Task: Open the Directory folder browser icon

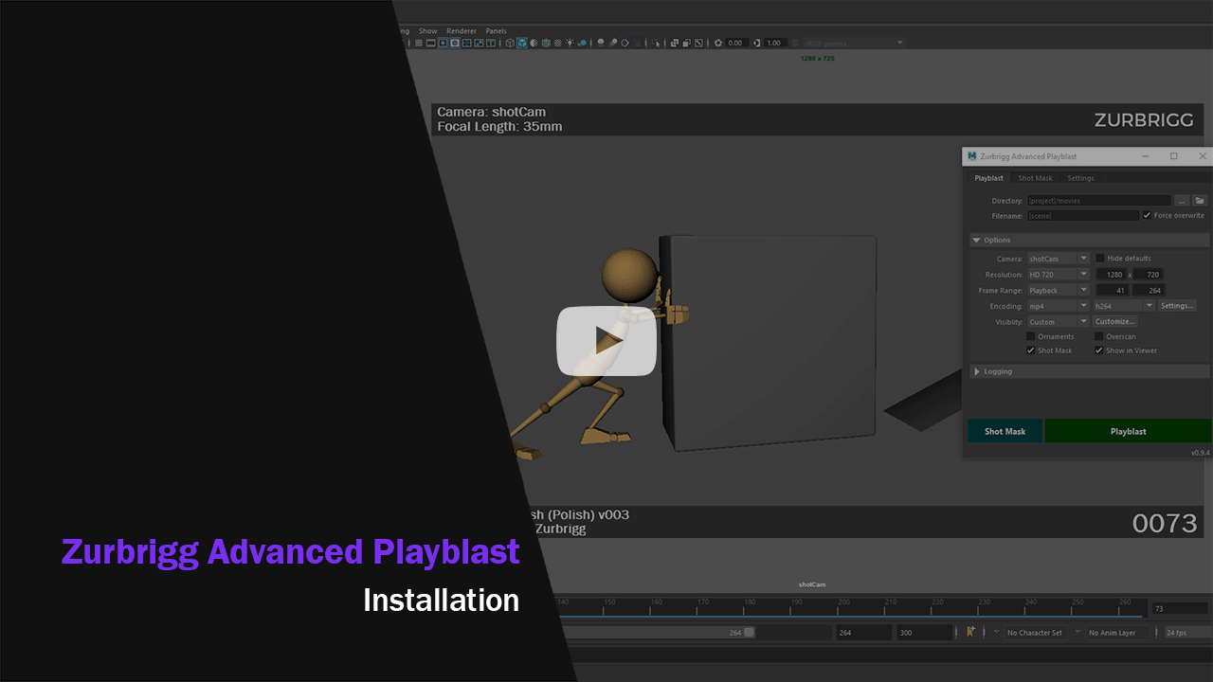Action: point(1200,200)
